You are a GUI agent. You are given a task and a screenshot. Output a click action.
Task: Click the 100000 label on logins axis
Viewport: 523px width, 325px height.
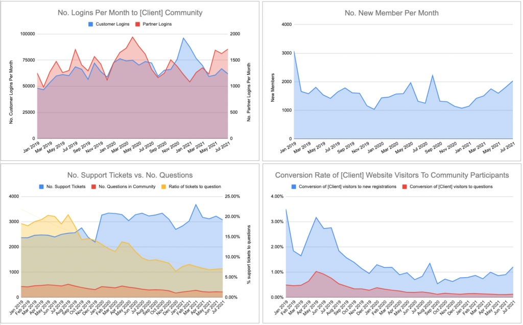[28, 34]
